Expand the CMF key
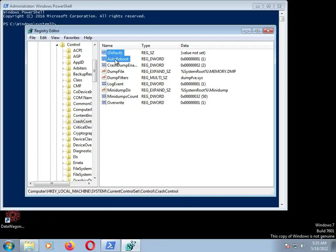This screenshot has width=336, height=252. coord(63,86)
